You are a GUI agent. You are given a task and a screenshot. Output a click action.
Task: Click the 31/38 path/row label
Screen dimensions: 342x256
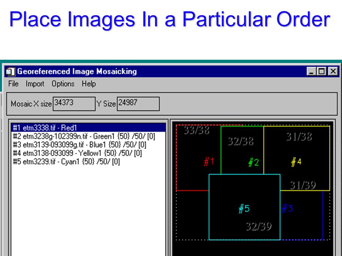point(299,137)
